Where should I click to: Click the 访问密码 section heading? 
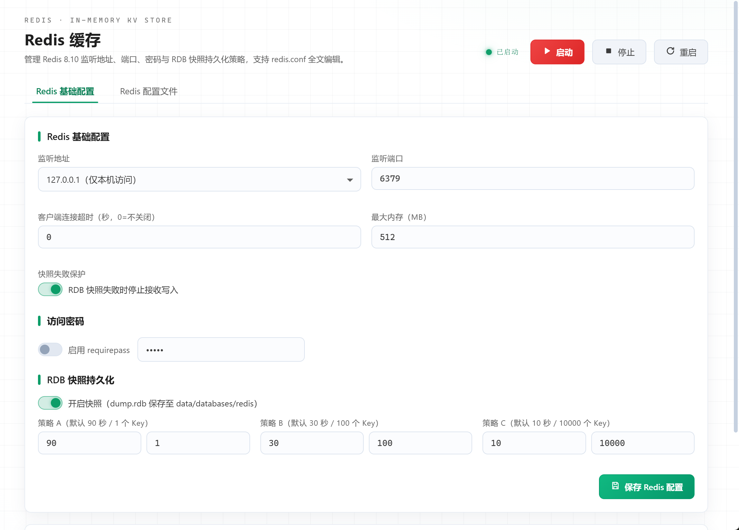[65, 321]
